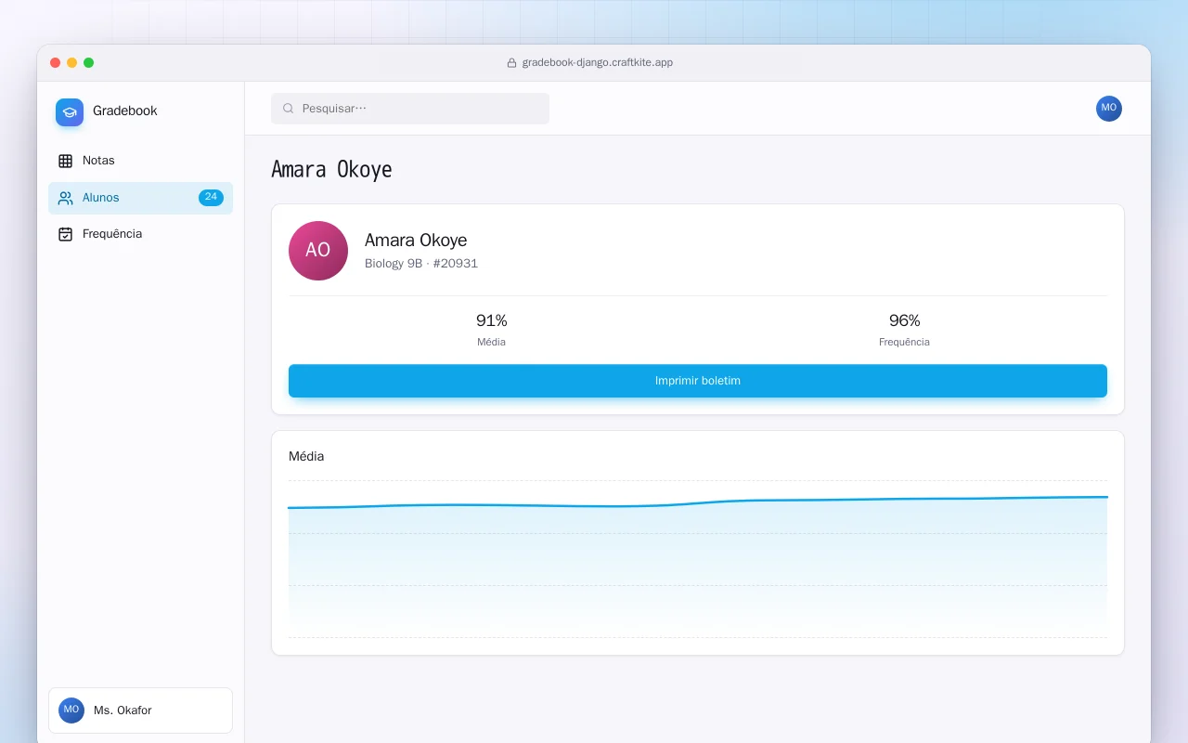Click the Frequência calendar check icon
Viewport: 1188px width, 743px height.
coord(65,234)
